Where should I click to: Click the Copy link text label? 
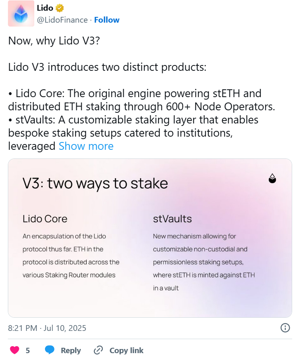127,350
